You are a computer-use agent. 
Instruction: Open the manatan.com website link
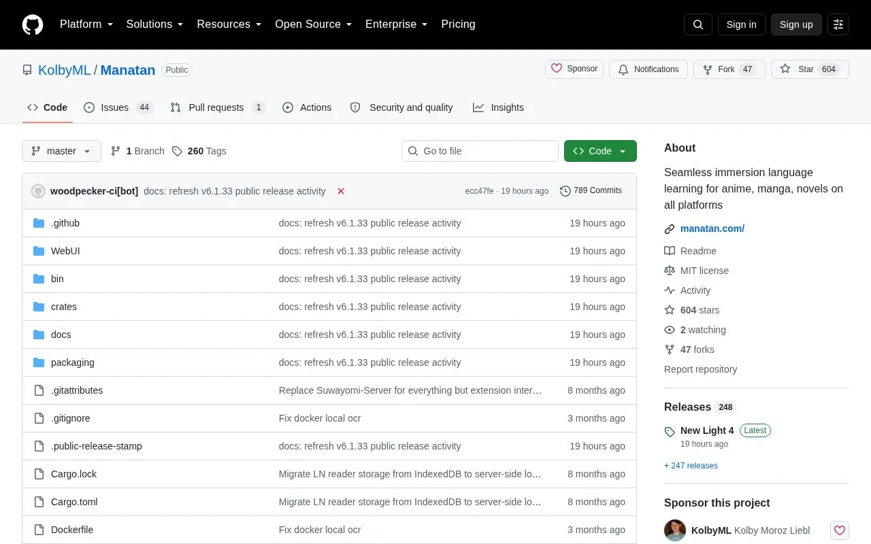(x=712, y=229)
